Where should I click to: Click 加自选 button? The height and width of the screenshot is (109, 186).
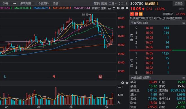coord(178,3)
